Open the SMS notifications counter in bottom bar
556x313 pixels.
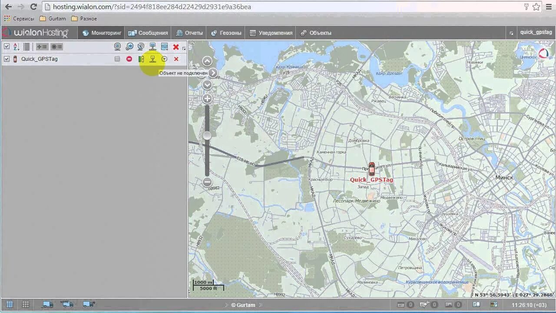coord(429,305)
